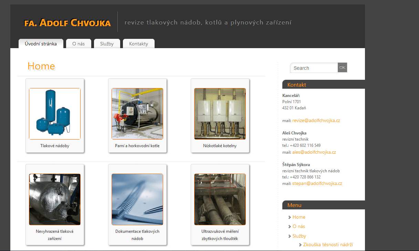The image size is (419, 251).
Task: Click the phone number +420 602 116 549
Action: 305,145
